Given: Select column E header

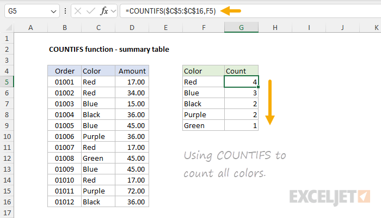Looking at the screenshot, I should pos(165,27).
